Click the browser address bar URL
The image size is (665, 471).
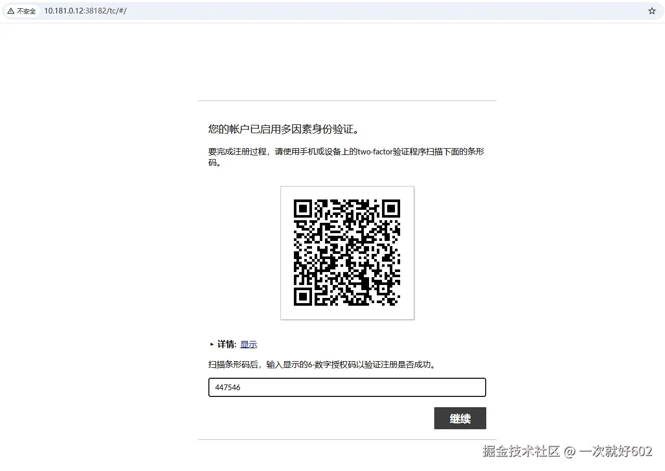tap(86, 11)
